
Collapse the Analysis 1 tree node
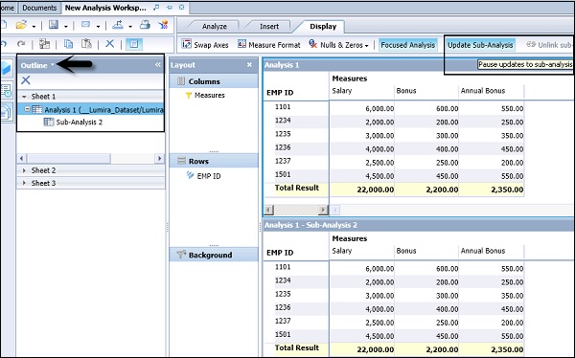point(27,109)
